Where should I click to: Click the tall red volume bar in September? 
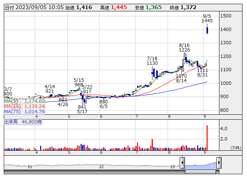pyautogui.click(x=207, y=138)
